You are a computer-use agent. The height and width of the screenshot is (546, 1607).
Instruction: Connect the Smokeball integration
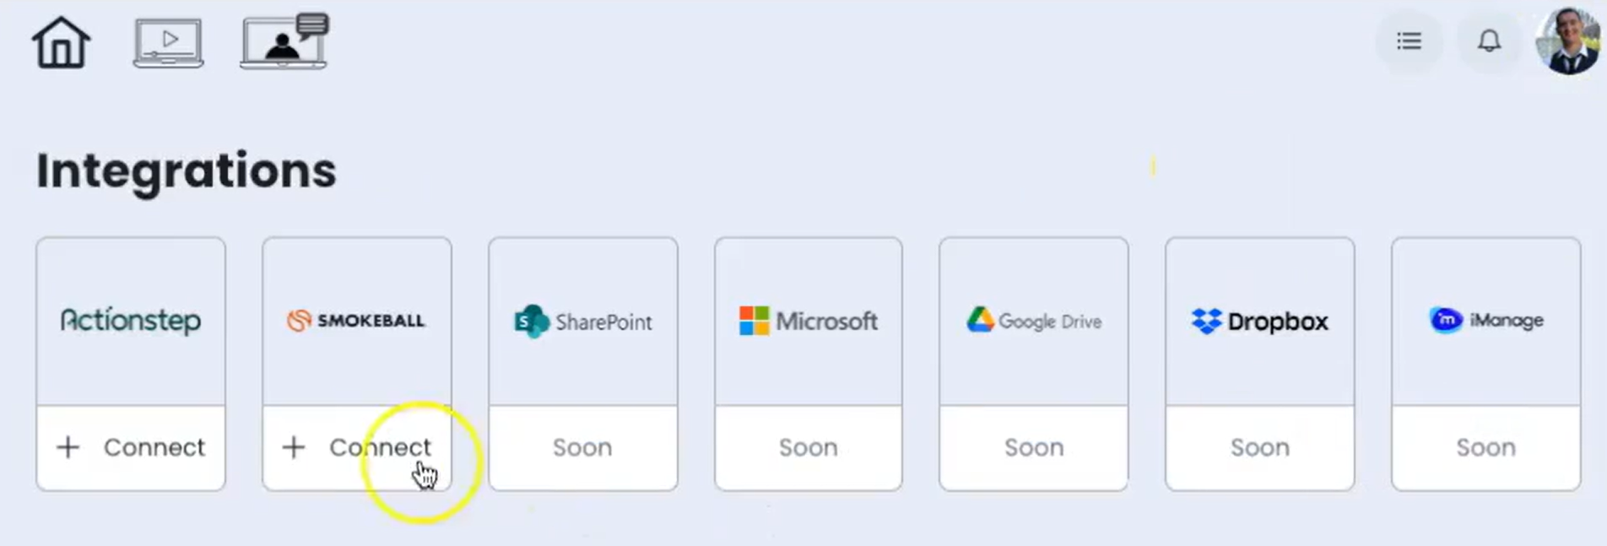point(356,447)
